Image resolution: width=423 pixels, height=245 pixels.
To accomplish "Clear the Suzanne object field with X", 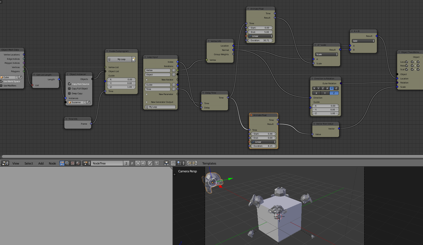I will (x=84, y=102).
